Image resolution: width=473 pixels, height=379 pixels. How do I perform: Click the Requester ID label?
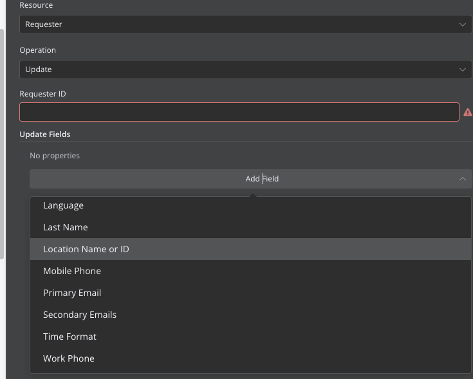click(42, 94)
